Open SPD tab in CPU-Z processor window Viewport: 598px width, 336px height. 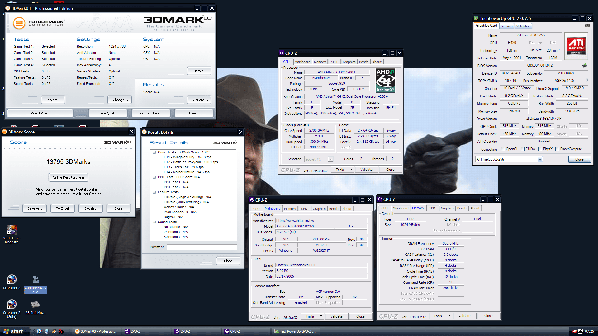tap(334, 62)
